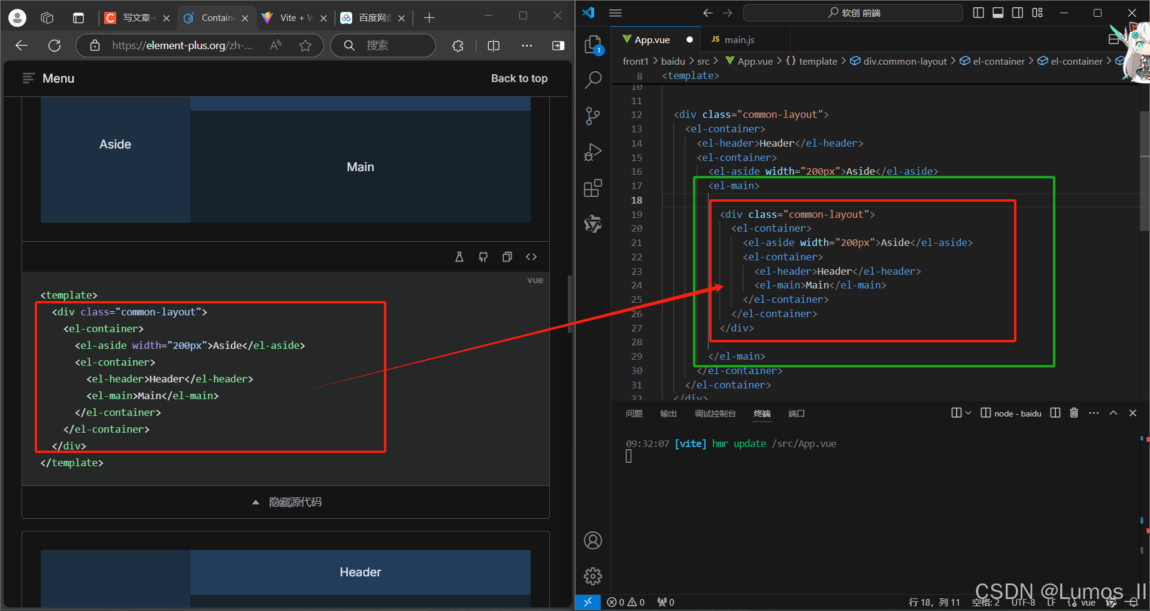Open the Element Plus Menu toggle
Viewport: 1150px width, 611px height.
pyautogui.click(x=49, y=78)
